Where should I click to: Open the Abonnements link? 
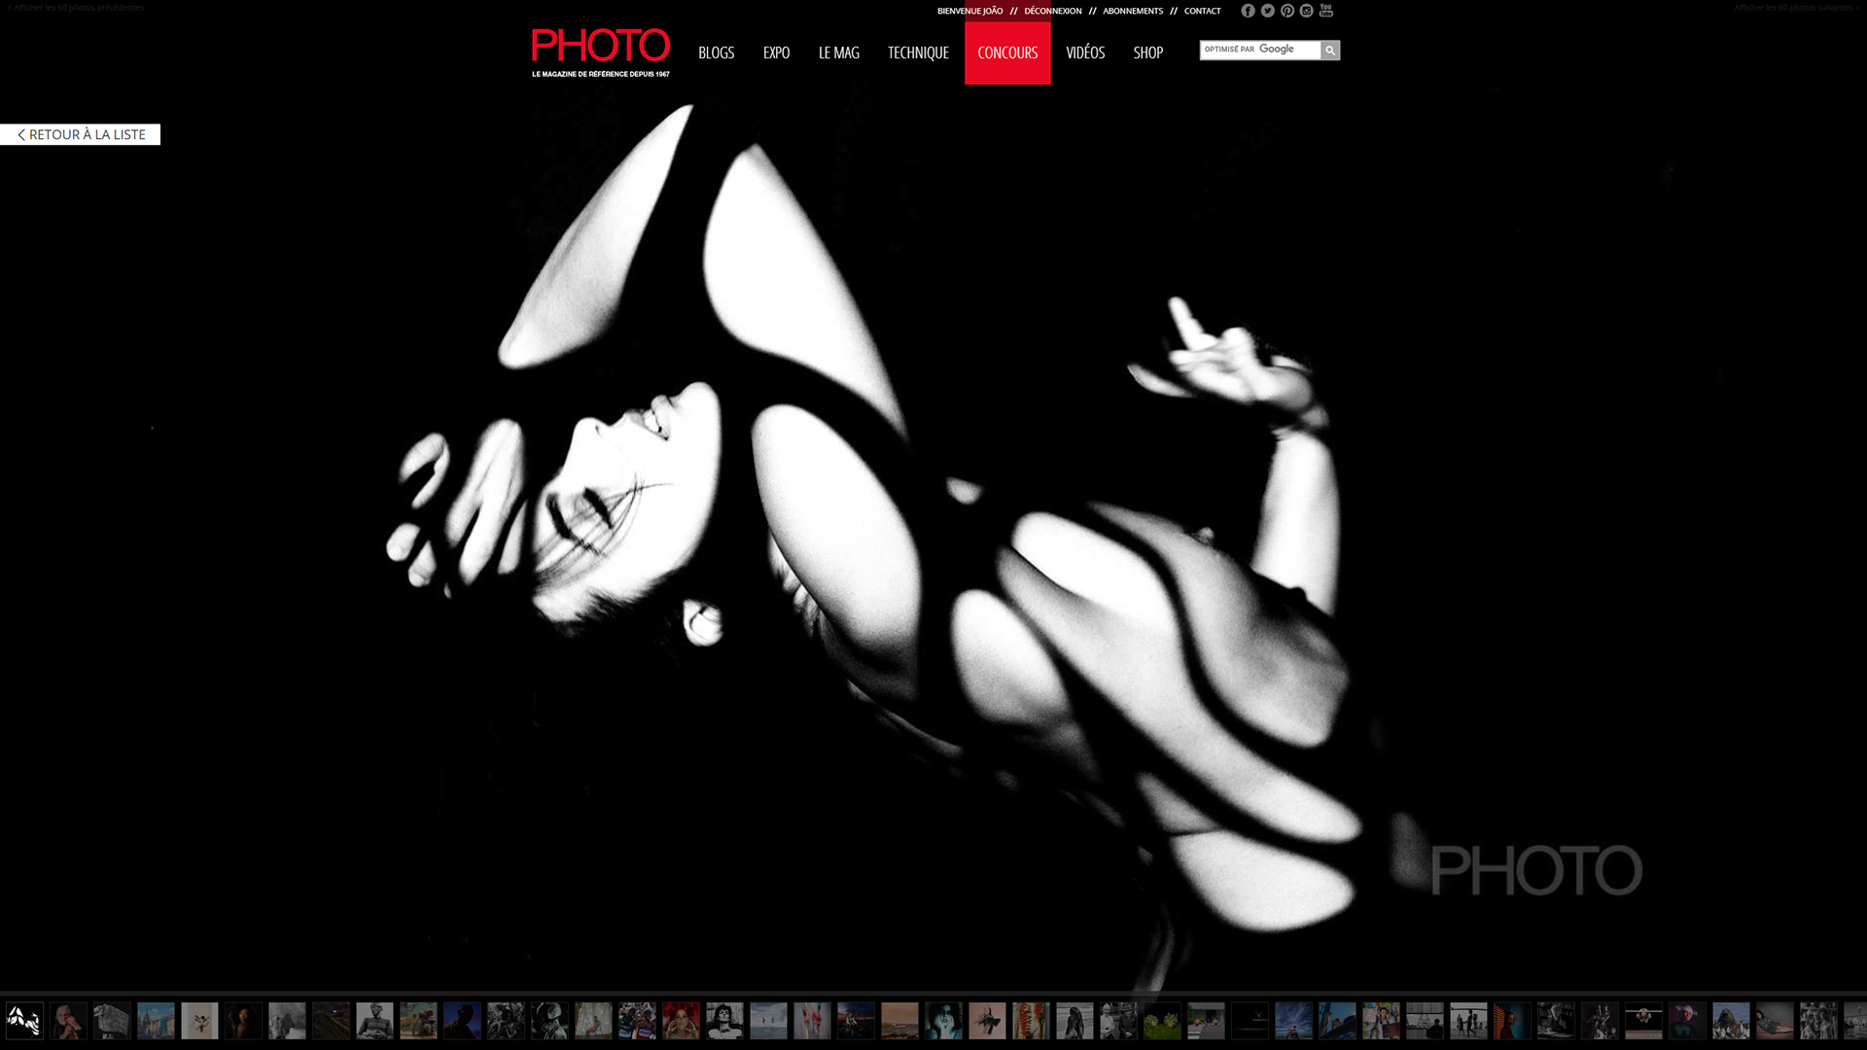point(1132,12)
